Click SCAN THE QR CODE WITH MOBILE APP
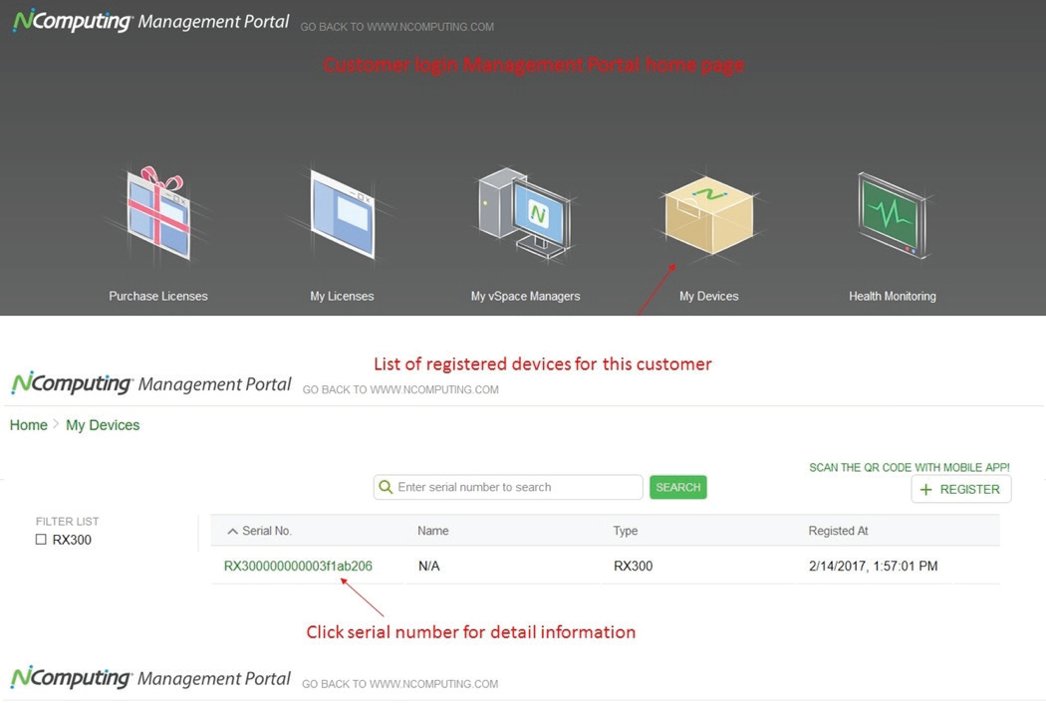The image size is (1046, 703). click(x=910, y=468)
